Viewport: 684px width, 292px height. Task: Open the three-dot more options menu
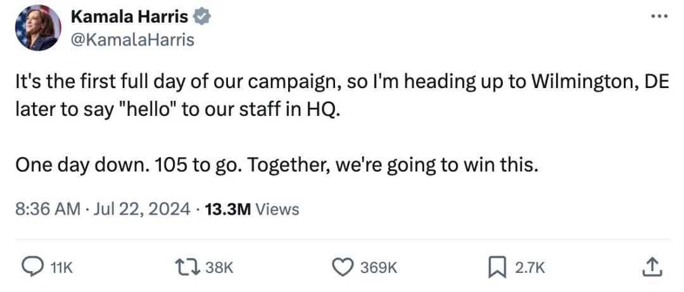pyautogui.click(x=659, y=16)
